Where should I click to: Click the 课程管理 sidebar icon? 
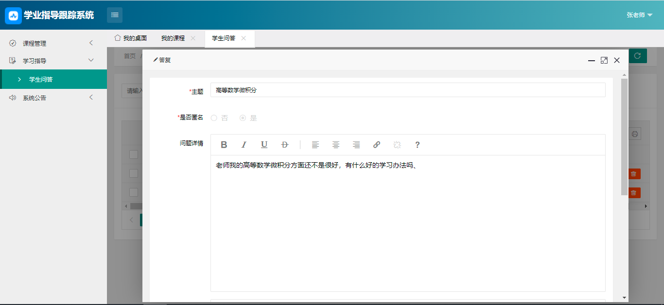13,43
